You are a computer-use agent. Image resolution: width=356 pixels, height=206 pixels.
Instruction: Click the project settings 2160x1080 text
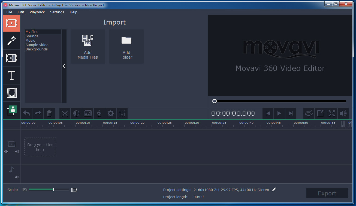coord(231,190)
